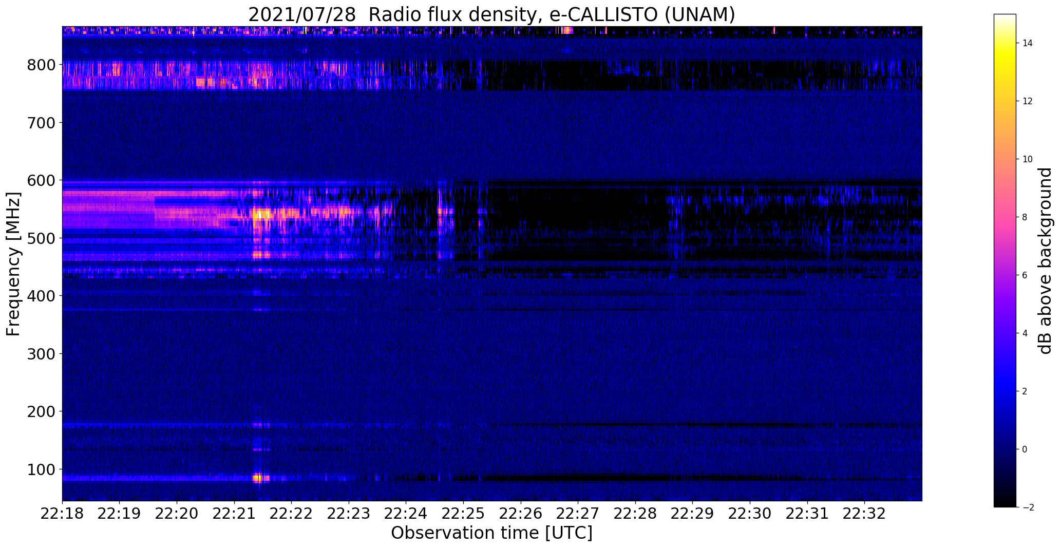Click the 22:27 time tick label
1061x548 pixels.
[x=578, y=514]
